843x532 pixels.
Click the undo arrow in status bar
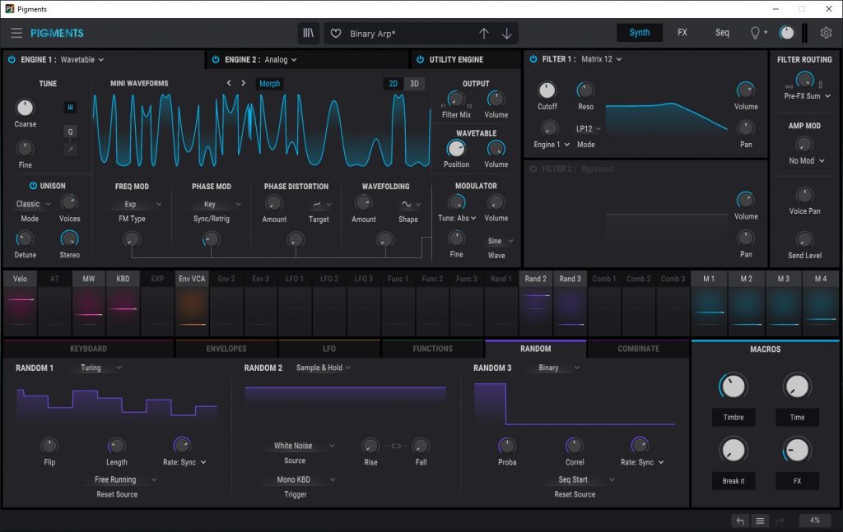pos(740,520)
